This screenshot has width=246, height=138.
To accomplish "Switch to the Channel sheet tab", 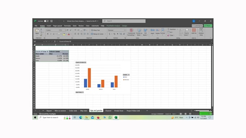I will [x=108, y=111].
